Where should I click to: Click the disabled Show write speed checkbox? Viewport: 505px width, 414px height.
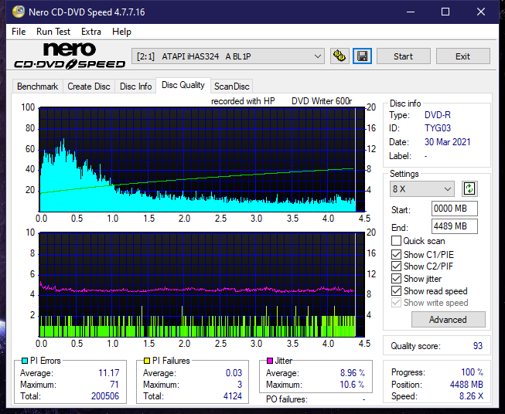tap(396, 303)
